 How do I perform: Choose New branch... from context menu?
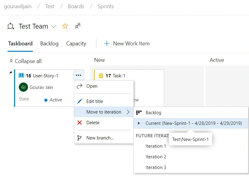[104, 138]
